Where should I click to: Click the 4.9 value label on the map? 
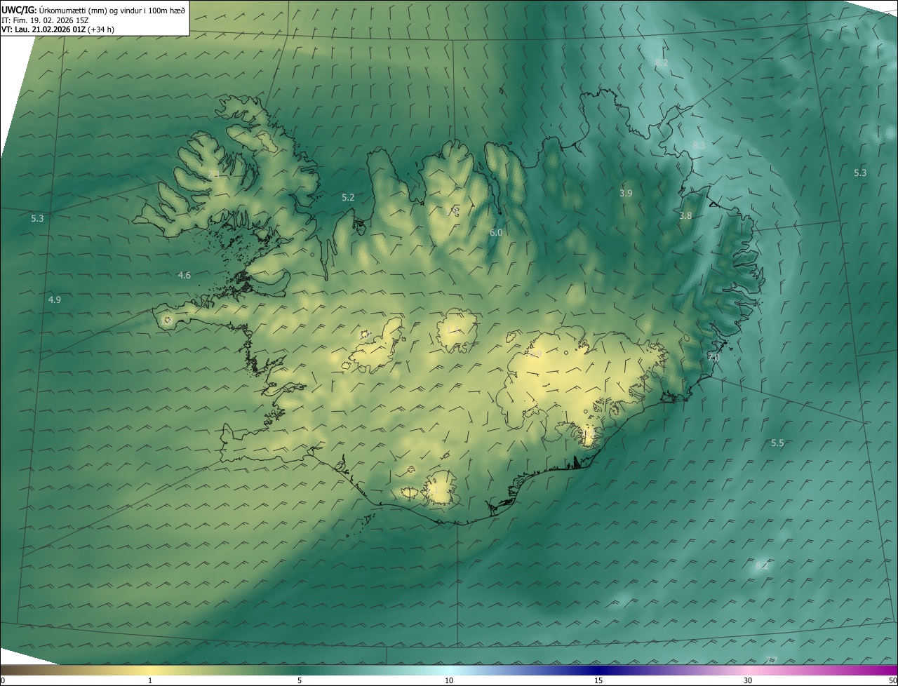click(54, 300)
